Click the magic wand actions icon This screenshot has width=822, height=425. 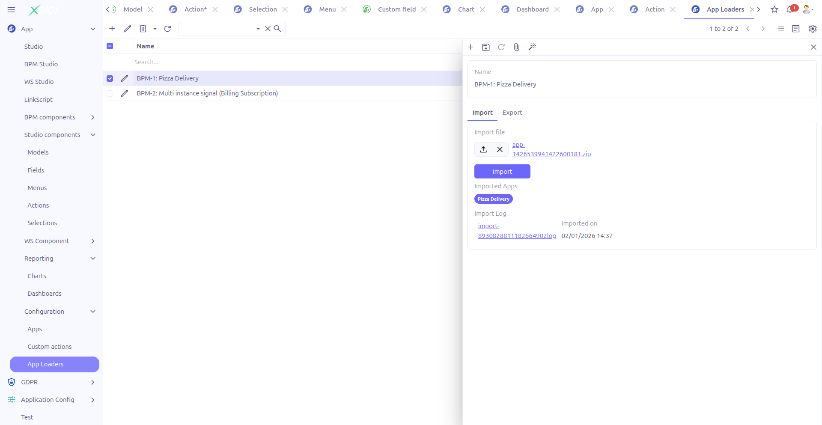[x=532, y=47]
